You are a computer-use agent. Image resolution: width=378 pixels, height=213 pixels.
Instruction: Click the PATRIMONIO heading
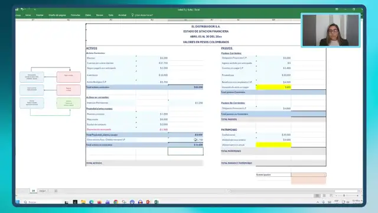[229, 130]
